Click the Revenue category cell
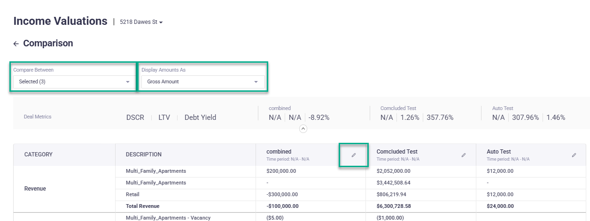Image resolution: width=590 pixels, height=221 pixels. 35,189
